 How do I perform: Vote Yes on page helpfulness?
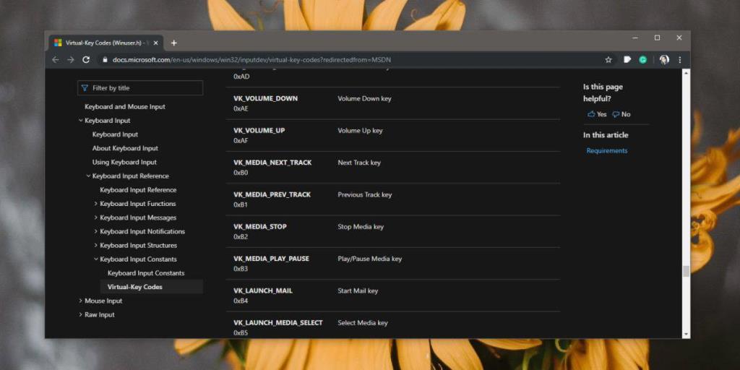(x=597, y=114)
